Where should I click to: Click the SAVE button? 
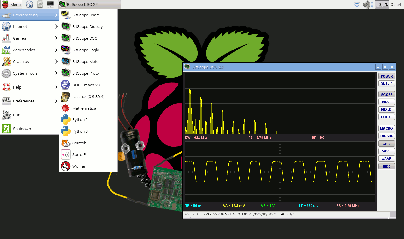(387, 151)
